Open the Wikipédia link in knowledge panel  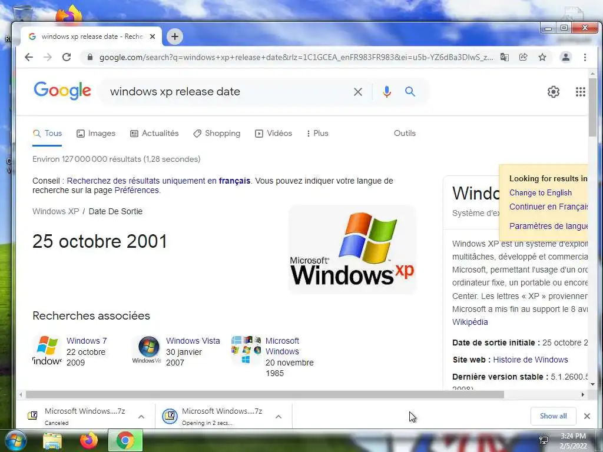(x=470, y=322)
